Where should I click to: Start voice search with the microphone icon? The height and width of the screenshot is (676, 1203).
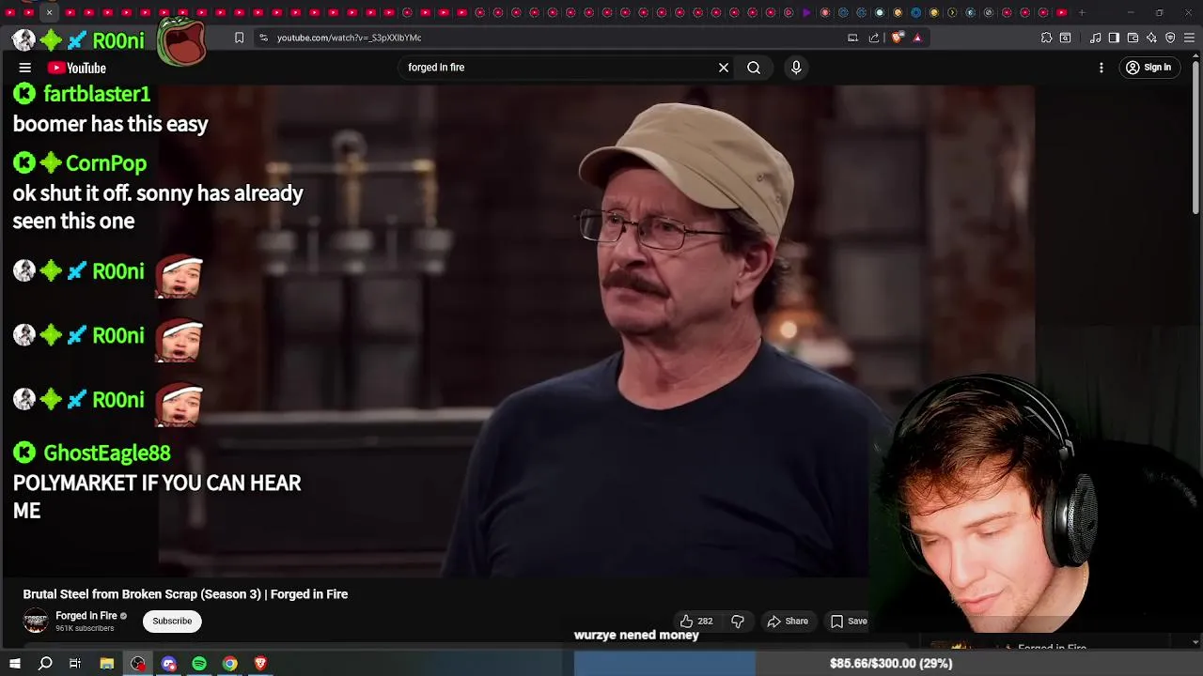[796, 68]
